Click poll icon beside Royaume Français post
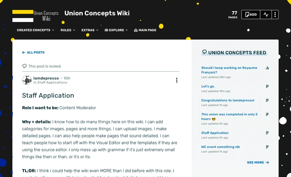Image resolution: width=291 pixels, height=177 pixels. pyautogui.click(x=267, y=68)
